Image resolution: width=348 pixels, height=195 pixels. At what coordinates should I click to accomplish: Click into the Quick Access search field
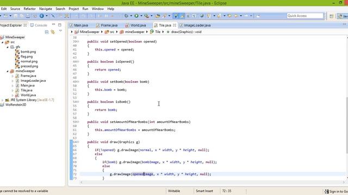[x=305, y=16]
